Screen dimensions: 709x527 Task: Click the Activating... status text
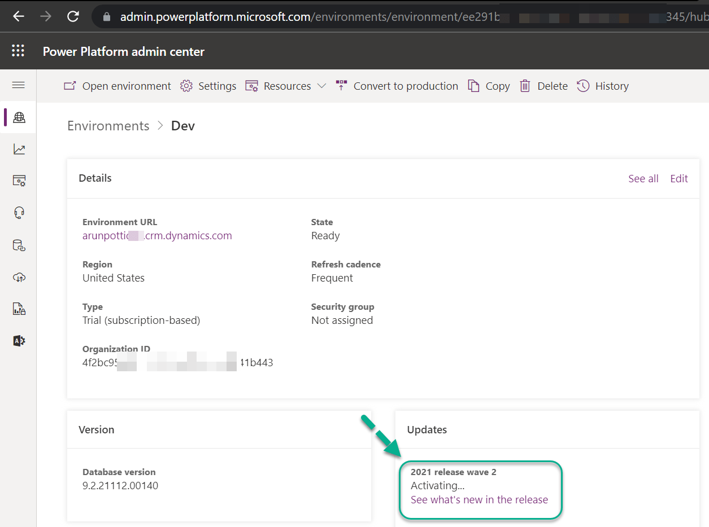(438, 485)
